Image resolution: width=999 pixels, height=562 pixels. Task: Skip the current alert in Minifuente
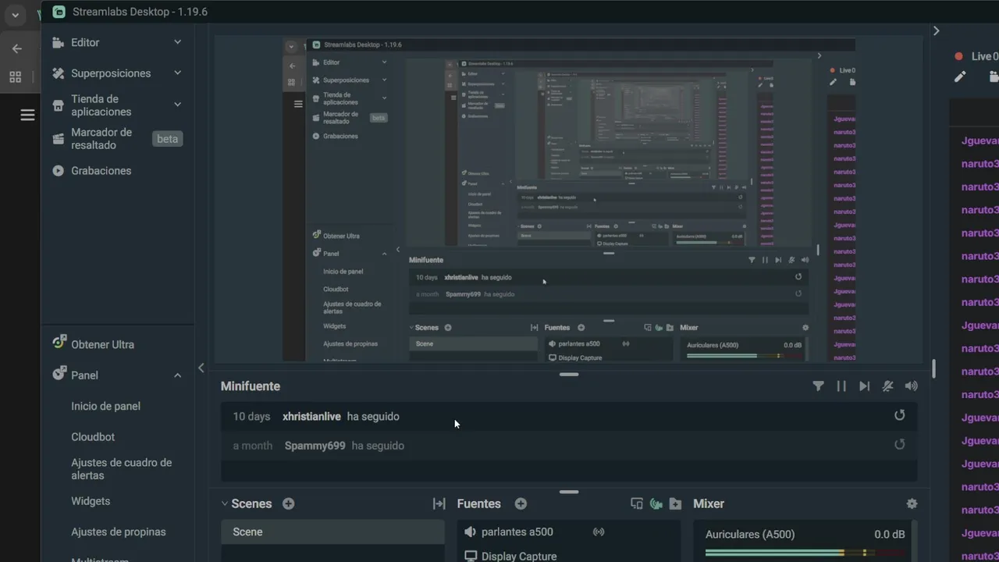click(x=864, y=386)
